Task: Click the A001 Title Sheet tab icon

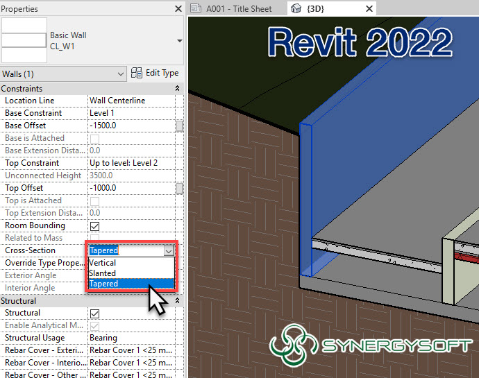Action: pos(196,8)
